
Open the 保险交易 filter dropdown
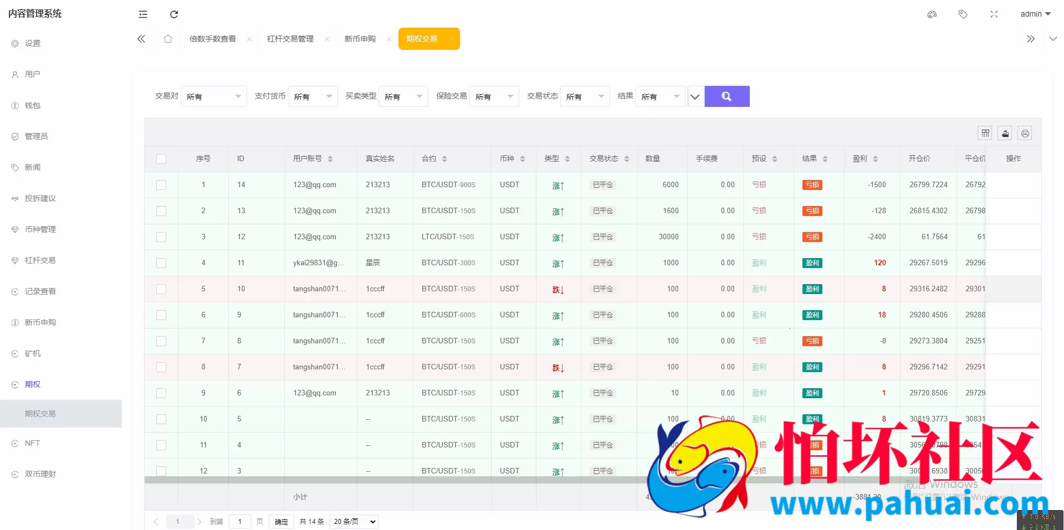pos(494,96)
